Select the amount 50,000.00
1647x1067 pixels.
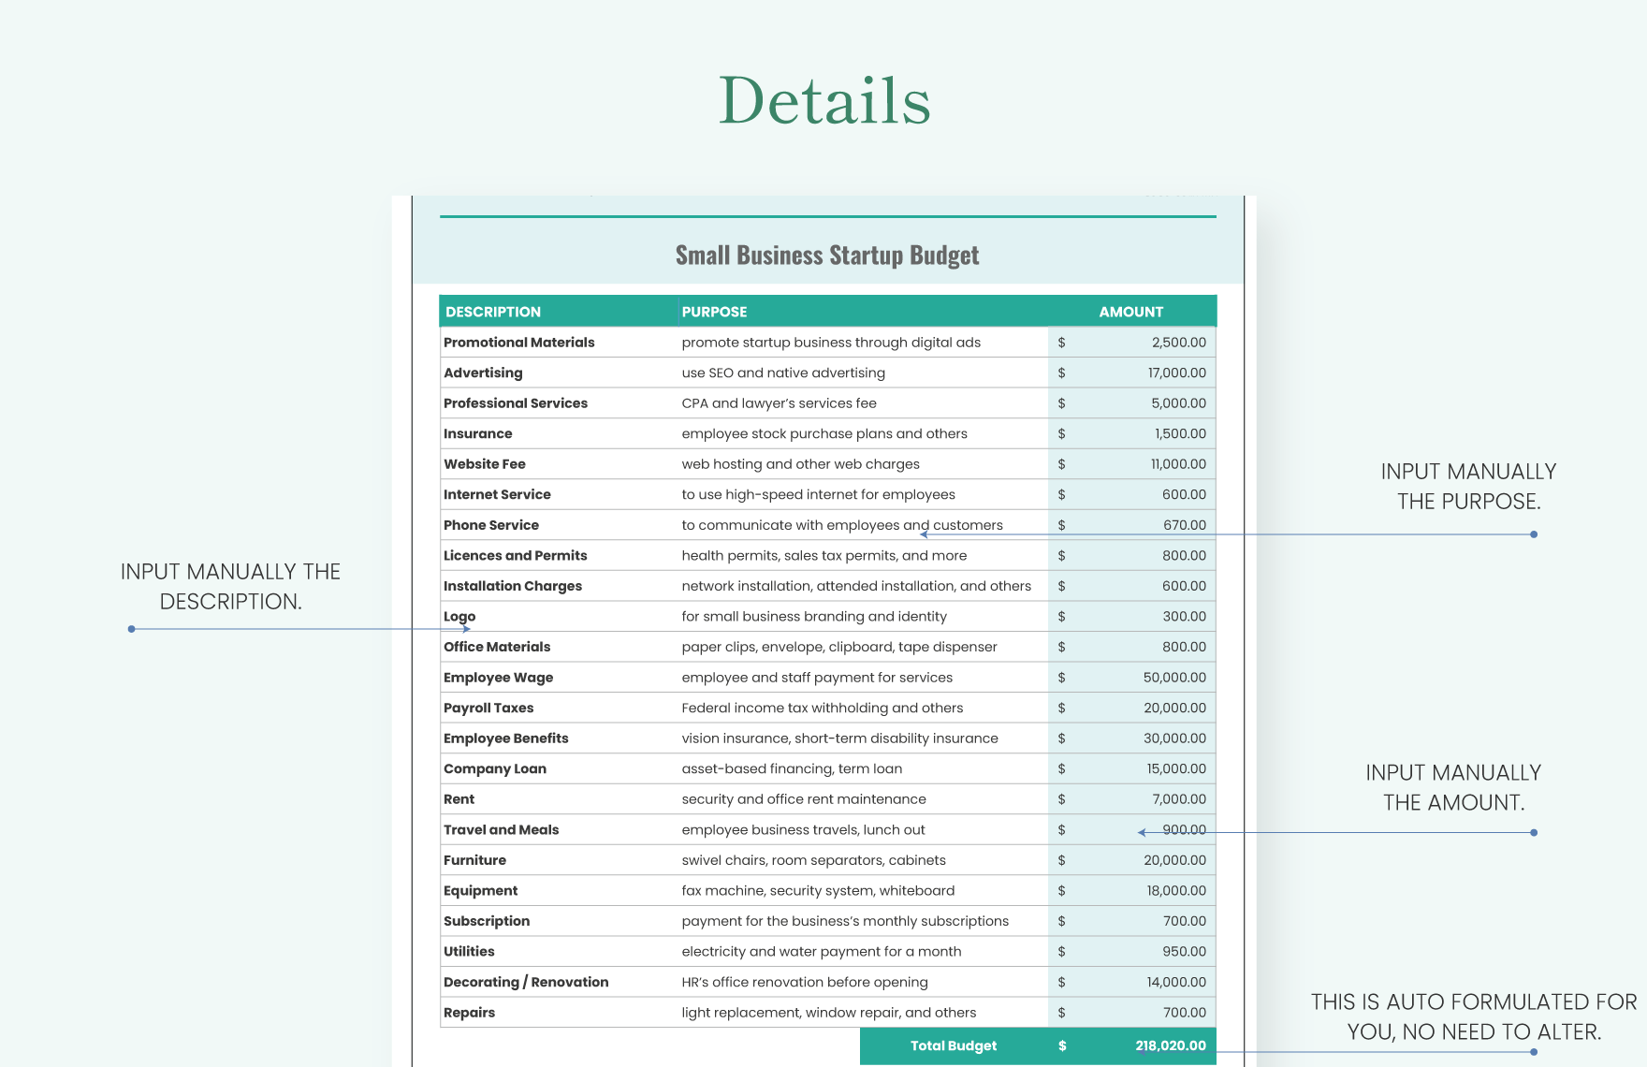pos(1174,678)
